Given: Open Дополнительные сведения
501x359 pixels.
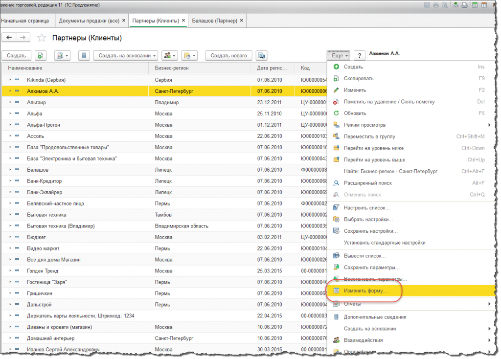Looking at the screenshot, I should click(x=411, y=317).
